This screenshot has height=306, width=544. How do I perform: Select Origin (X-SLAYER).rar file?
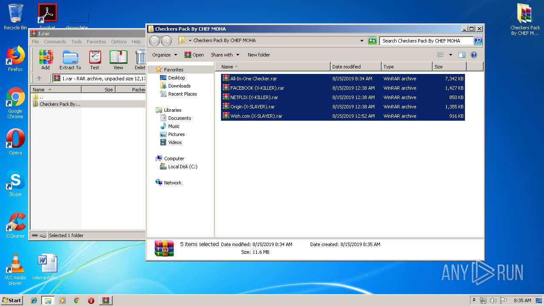pyautogui.click(x=343, y=107)
